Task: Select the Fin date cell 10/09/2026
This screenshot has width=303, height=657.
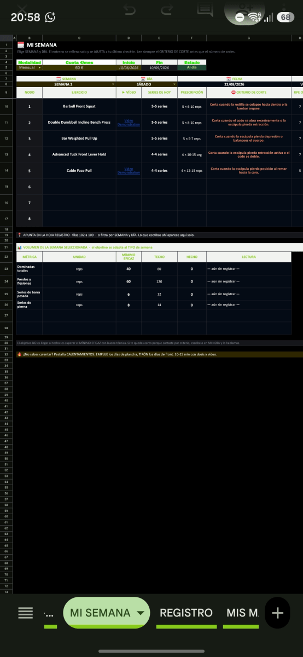Action: pyautogui.click(x=159, y=67)
